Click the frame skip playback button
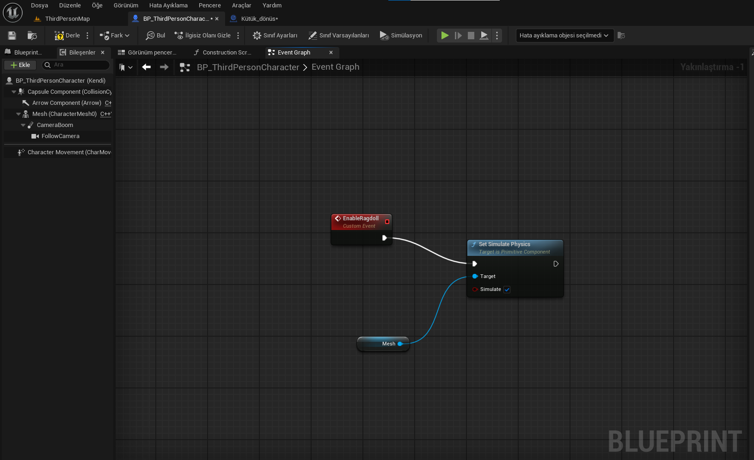This screenshot has width=754, height=460. 458,36
